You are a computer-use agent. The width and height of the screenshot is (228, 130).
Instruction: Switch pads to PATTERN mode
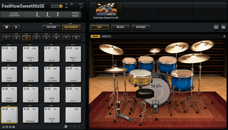(x=51, y=27)
